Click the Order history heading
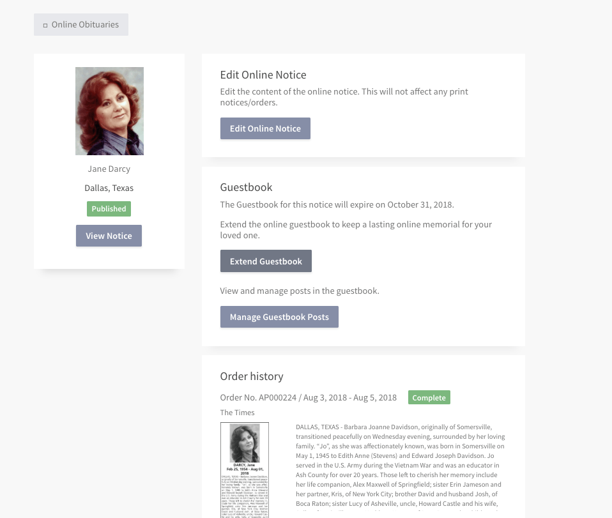Viewport: 612px width, 518px height. [251, 376]
